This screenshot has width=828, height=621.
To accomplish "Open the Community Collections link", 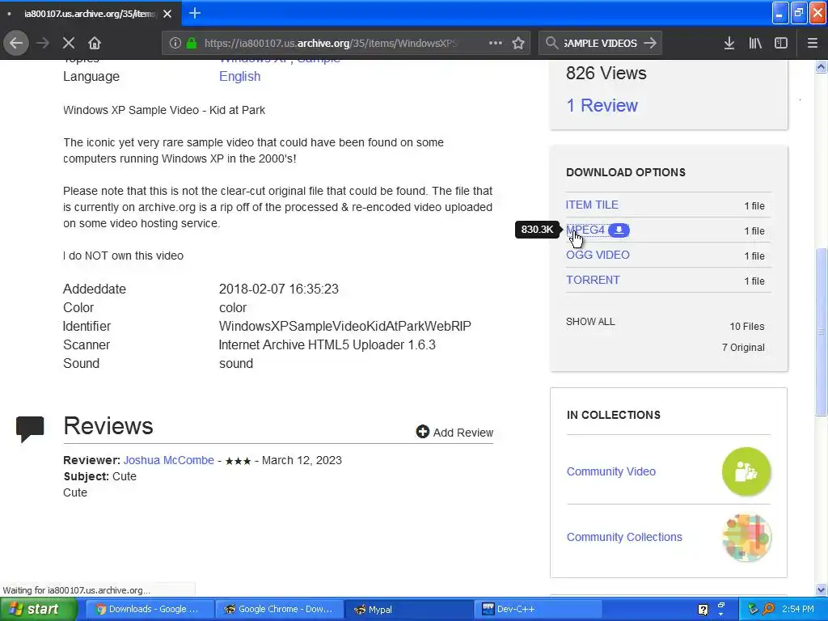I will (624, 537).
